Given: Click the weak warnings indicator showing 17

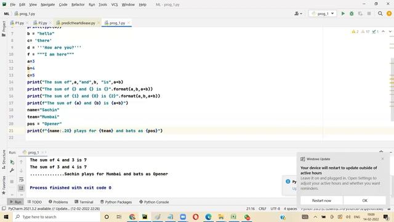Looking at the screenshot, I should tap(365, 31).
